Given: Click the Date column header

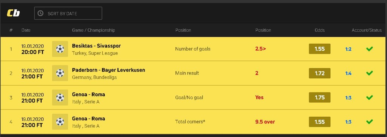Looking at the screenshot, I should tap(26, 30).
